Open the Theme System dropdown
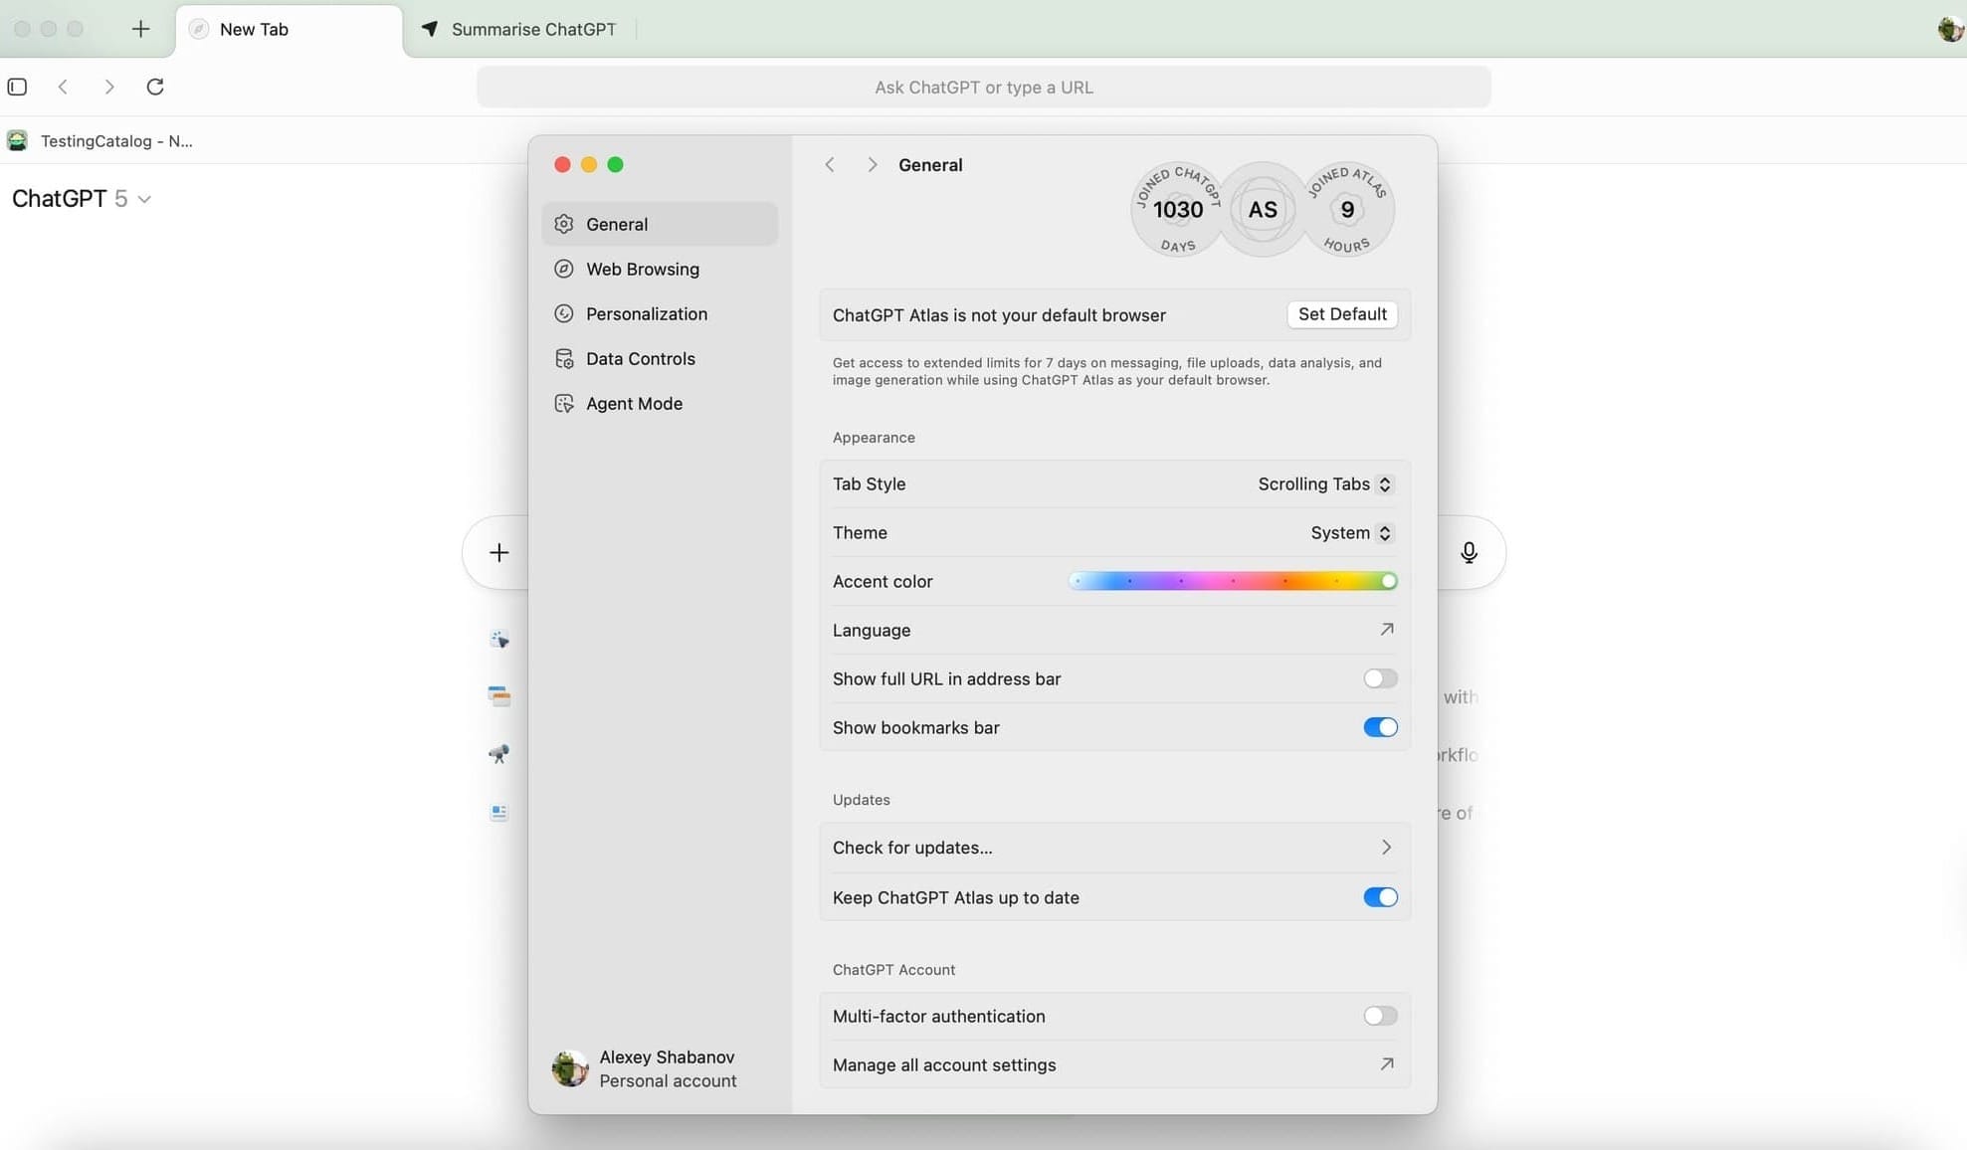The height and width of the screenshot is (1150, 1967). click(1350, 532)
